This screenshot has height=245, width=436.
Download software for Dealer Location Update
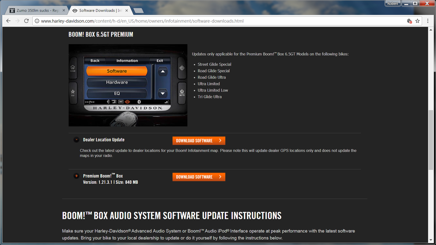pos(199,141)
